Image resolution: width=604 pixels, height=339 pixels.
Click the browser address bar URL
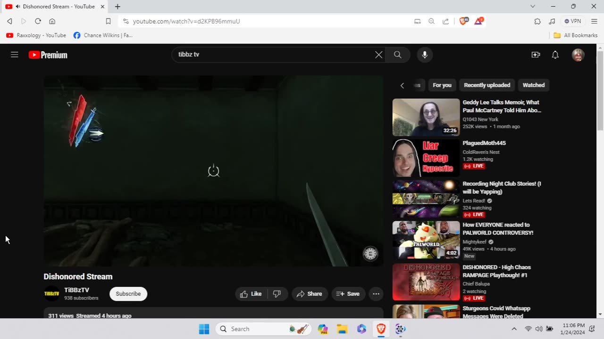[x=186, y=21]
